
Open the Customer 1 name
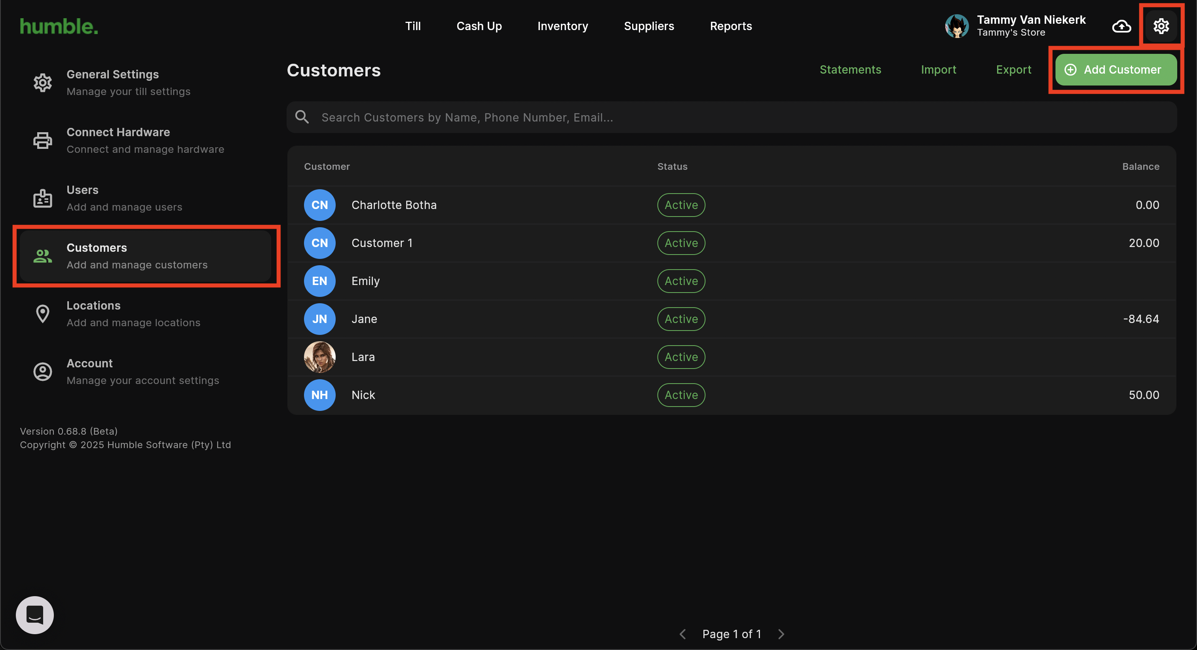382,243
